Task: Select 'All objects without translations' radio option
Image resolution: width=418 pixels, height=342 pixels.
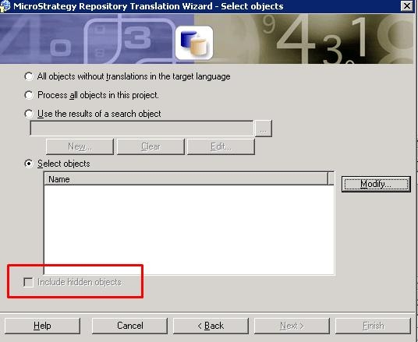Action: (x=29, y=76)
